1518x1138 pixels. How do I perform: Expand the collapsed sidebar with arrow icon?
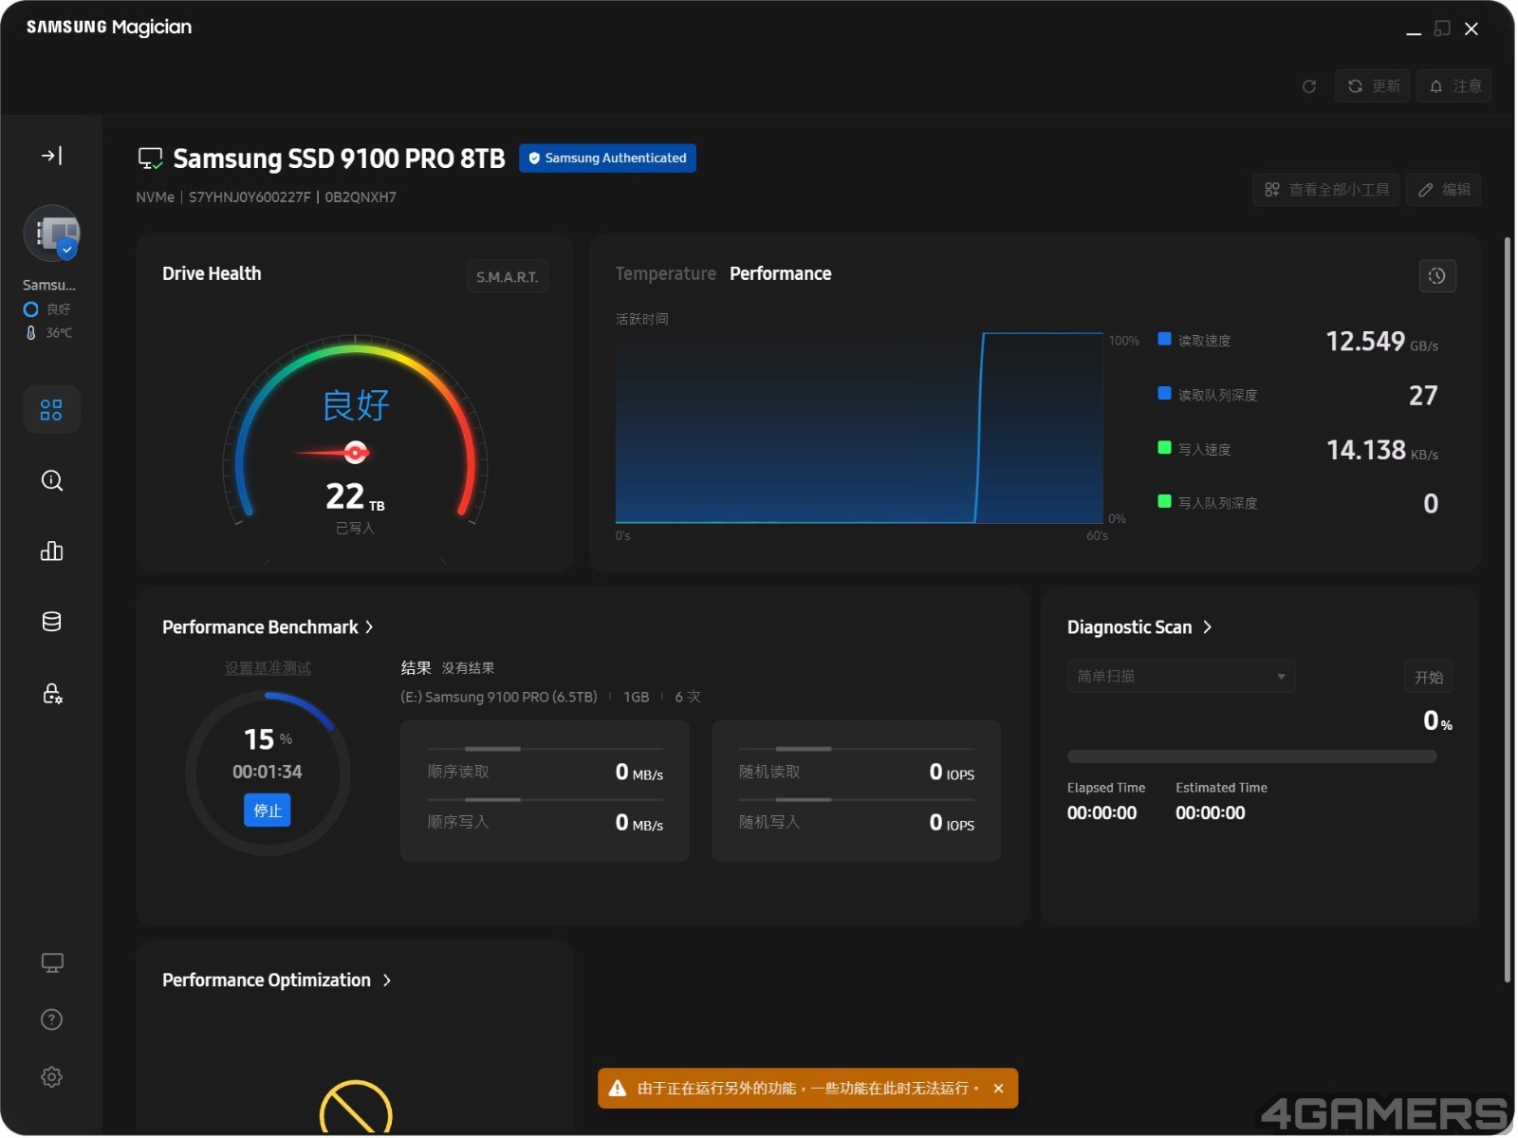51,156
